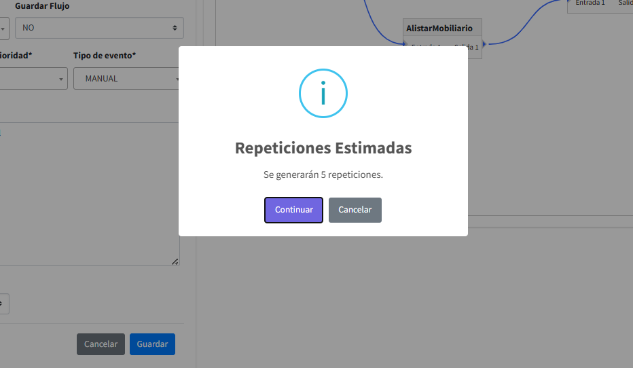Screen dimensions: 633x368
Task: Click the blue Guardar button in the form
Action: [x=152, y=344]
